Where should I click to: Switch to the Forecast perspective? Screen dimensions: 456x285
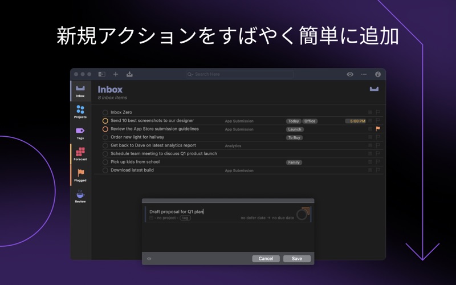[x=80, y=154]
